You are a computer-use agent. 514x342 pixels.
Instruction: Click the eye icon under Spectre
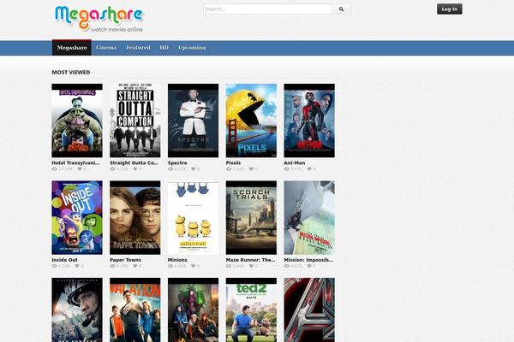pyautogui.click(x=170, y=169)
